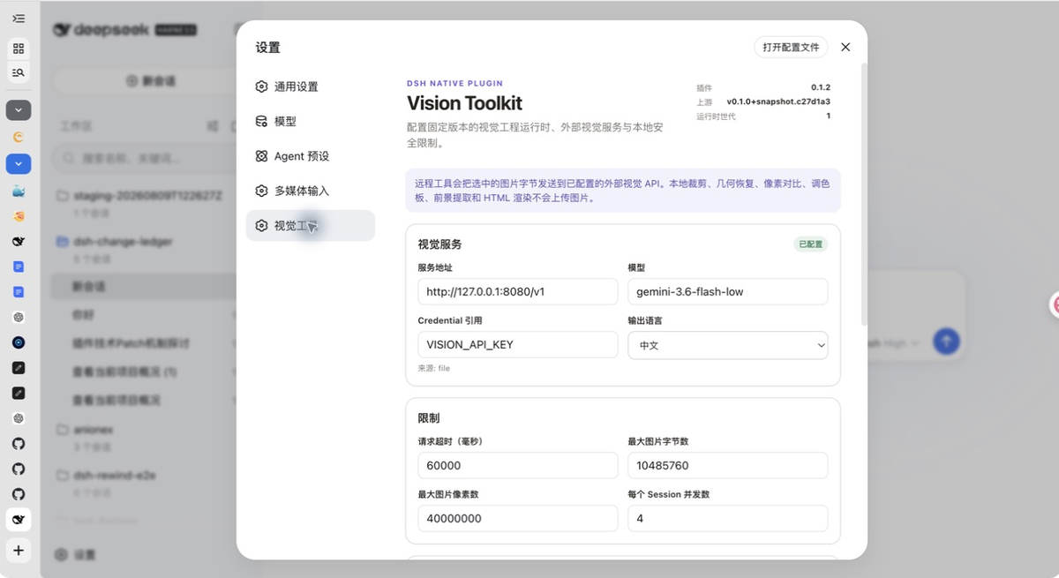Click the blue send arrow button

coord(946,341)
